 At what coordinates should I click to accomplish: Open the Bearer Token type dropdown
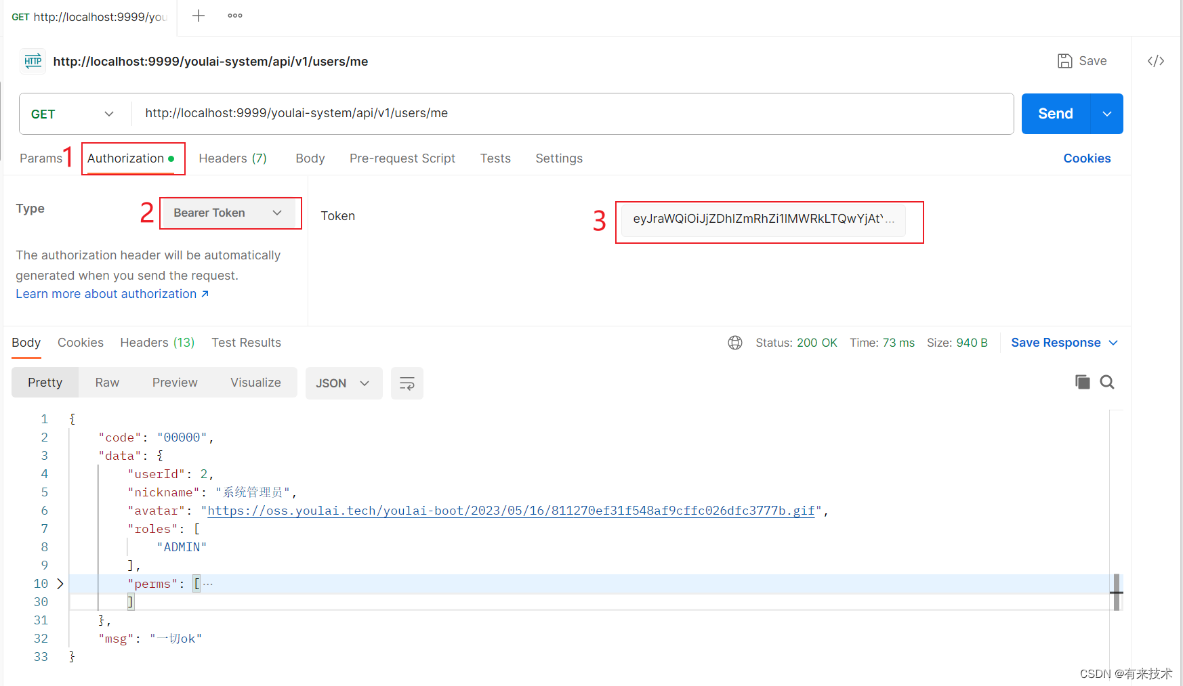coord(228,213)
